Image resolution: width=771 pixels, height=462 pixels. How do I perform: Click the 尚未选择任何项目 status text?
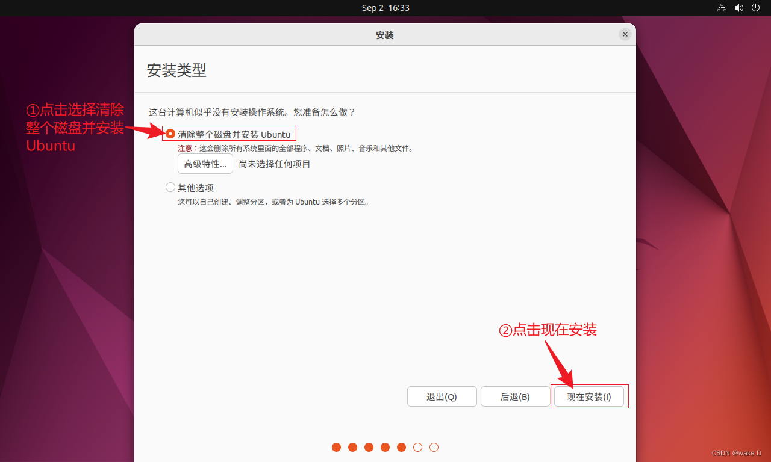pyautogui.click(x=275, y=164)
